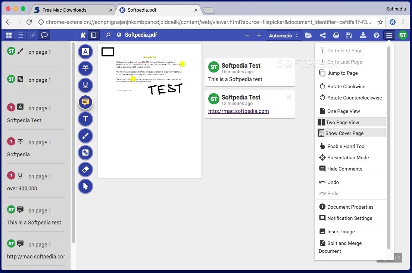Viewport: 412px width, 273px height.
Task: Open the thumbnails grid panel
Action: 9,35
